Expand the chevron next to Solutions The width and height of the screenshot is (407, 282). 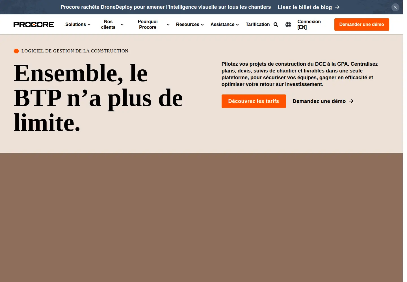pyautogui.click(x=89, y=25)
